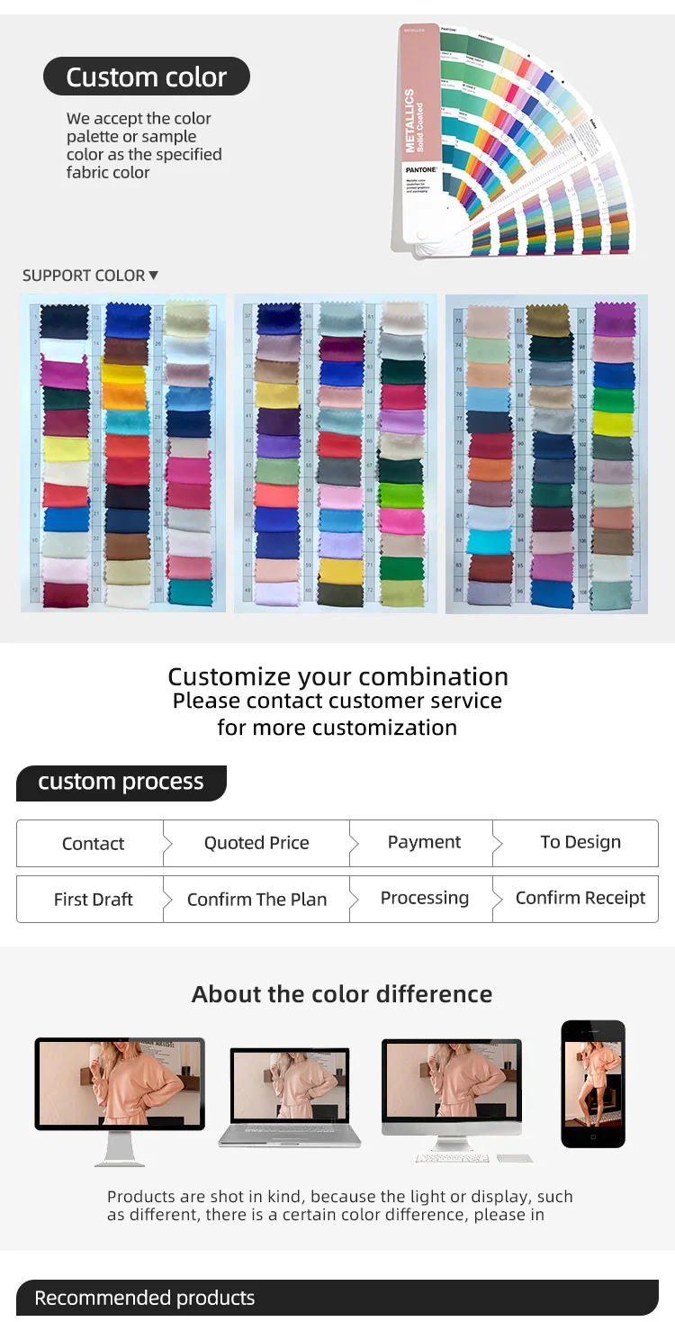Open the fabric swatch chart numbered 1-36
The image size is (675, 1322).
(123, 454)
